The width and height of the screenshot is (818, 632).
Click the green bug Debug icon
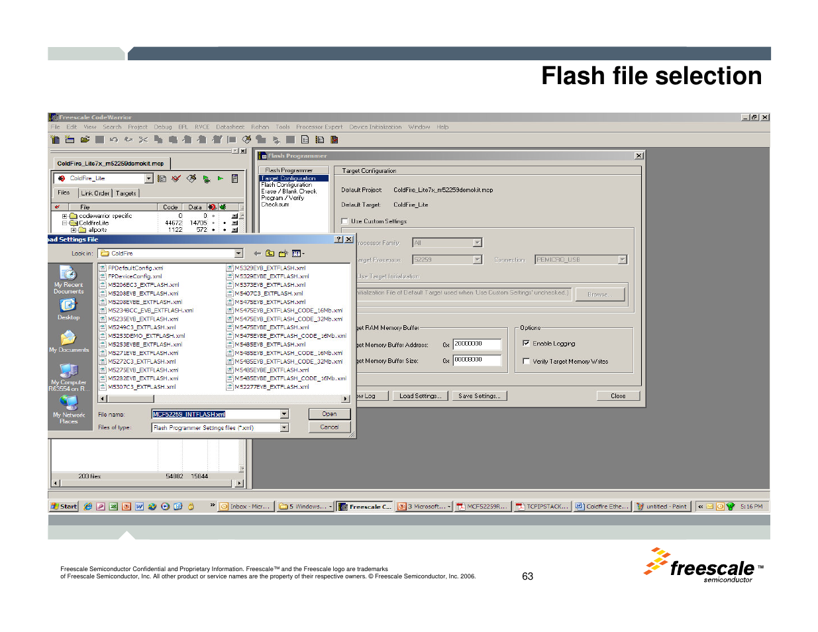[207, 178]
